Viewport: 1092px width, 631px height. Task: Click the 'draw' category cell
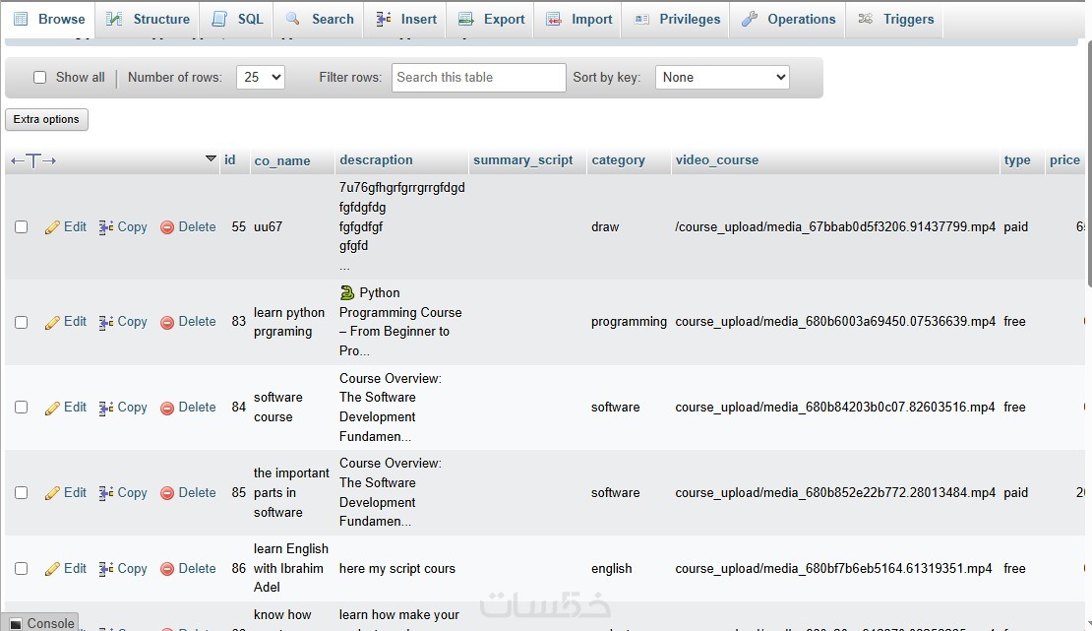[605, 226]
